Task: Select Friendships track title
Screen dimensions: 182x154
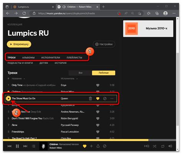Action: 18,132
